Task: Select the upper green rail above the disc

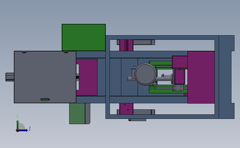Action: 160,63
